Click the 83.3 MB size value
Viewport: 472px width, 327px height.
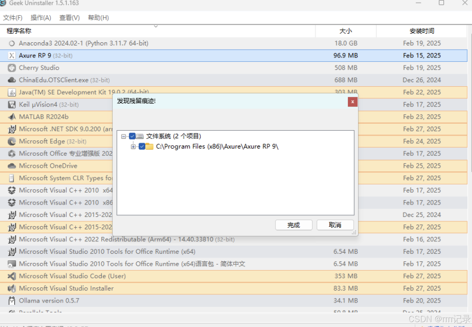click(346, 288)
